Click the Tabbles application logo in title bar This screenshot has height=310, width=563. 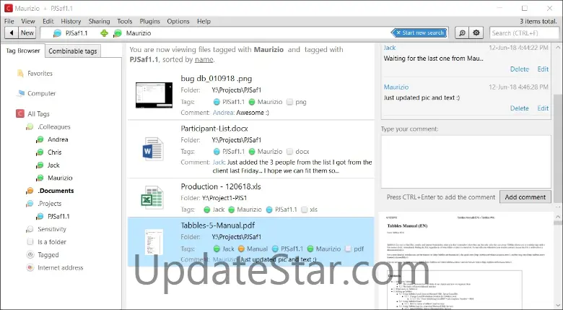click(x=8, y=8)
